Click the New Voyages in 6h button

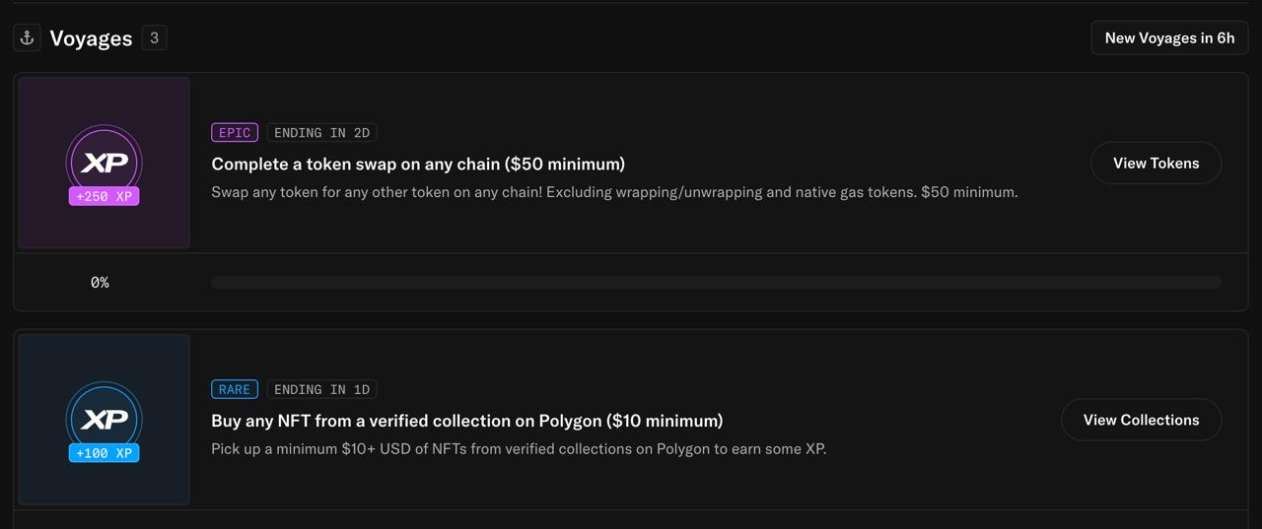(x=1169, y=37)
